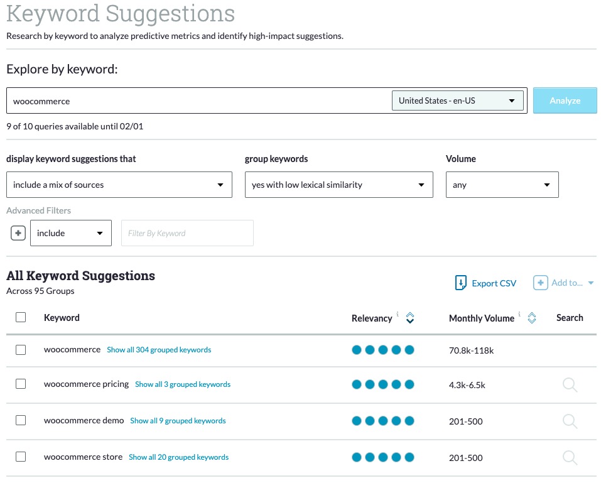Click the Export CSV download icon
Screen dimensions: 601x483
pos(460,283)
